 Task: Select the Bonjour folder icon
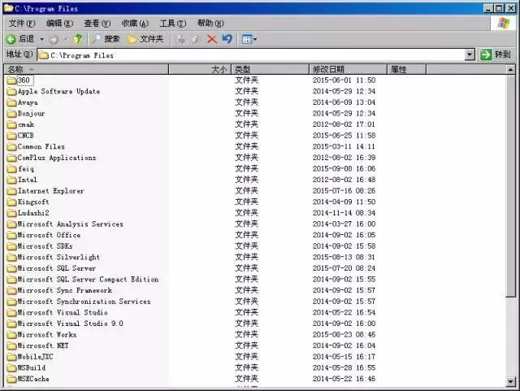[11, 114]
